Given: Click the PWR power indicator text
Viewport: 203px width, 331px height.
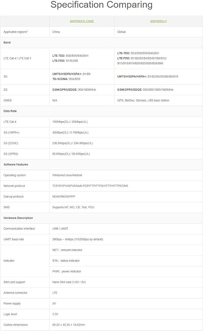Looking at the screenshot, I should pyautogui.click(x=67, y=272).
